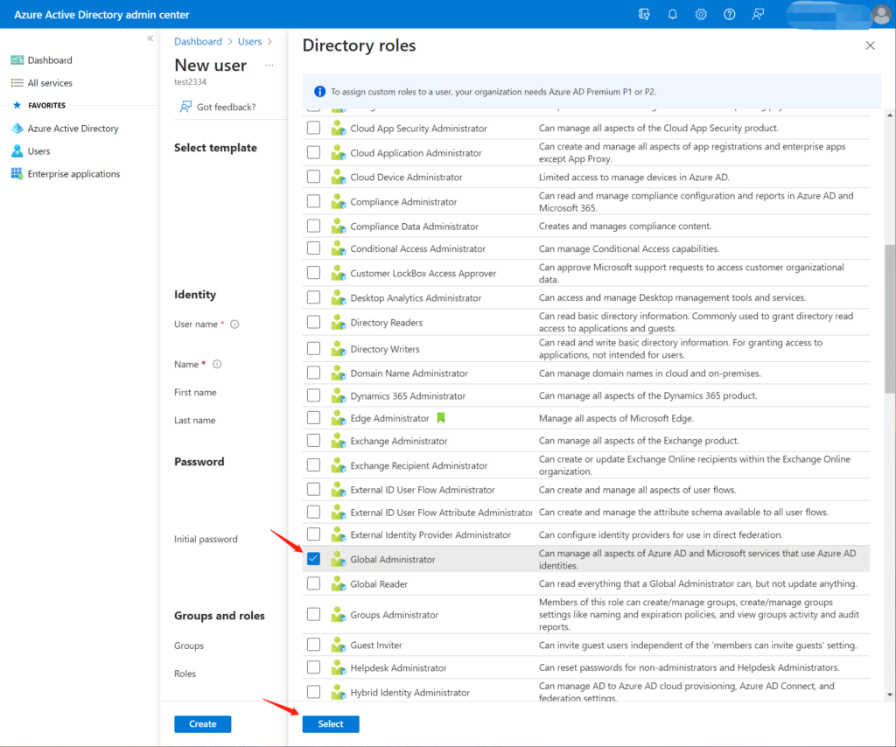Click the Azure Active Directory admin center title
The width and height of the screenshot is (896, 747).
click(101, 14)
